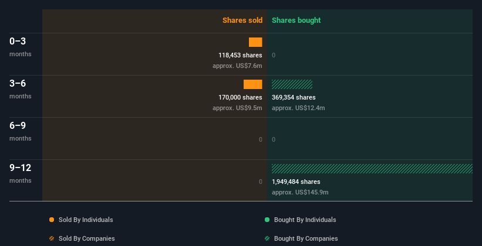Select the approx. US$145.9m value
The width and height of the screenshot is (482, 246).
[x=300, y=192]
